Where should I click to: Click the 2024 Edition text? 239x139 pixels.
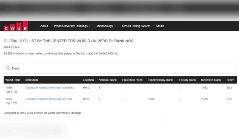12,47
